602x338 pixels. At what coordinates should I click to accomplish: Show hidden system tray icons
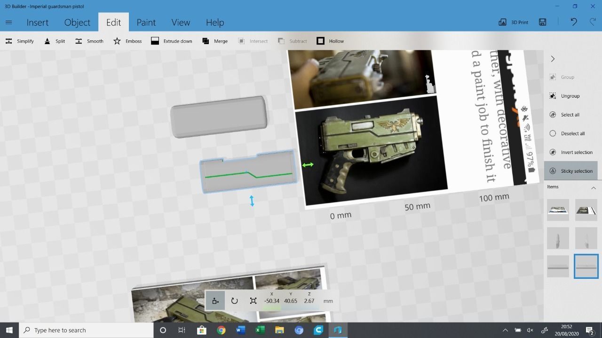click(505, 330)
